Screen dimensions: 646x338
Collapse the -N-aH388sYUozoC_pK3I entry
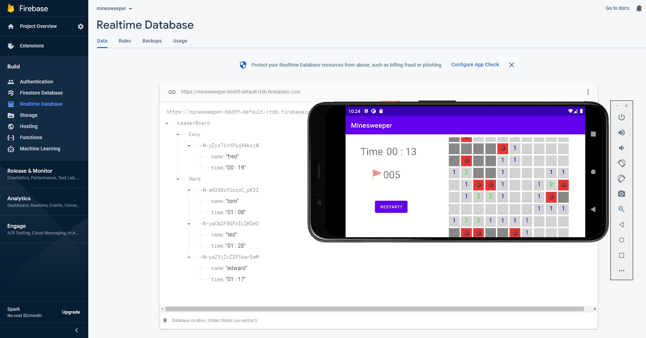[x=189, y=190]
